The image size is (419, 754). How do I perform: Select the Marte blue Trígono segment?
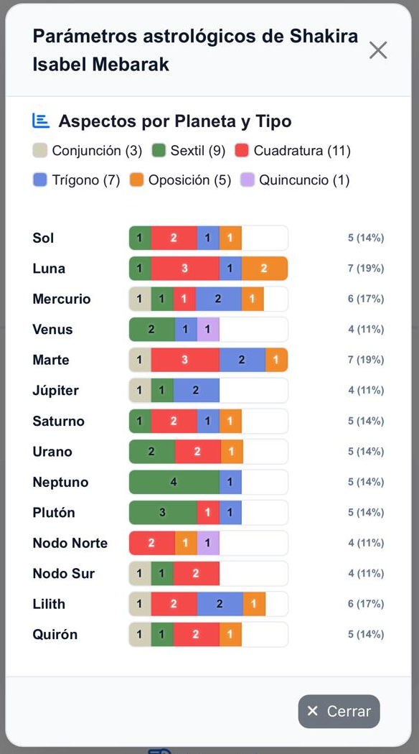243,360
